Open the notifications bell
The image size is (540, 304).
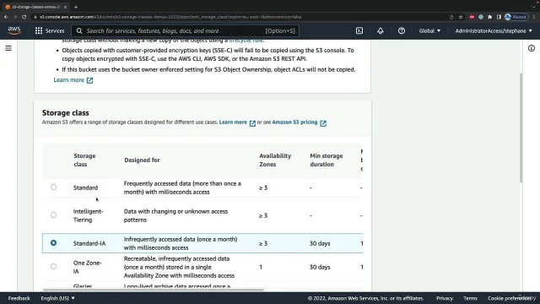tap(381, 30)
